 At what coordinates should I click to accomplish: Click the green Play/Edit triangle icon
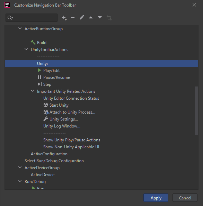tap(39, 70)
